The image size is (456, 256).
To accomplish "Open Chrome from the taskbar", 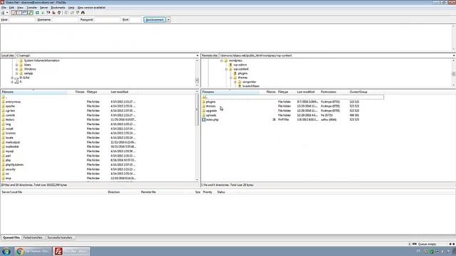I will [33, 251].
